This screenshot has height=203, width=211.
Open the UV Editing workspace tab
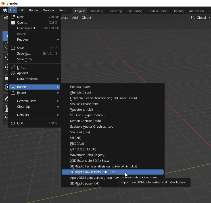(x=135, y=11)
